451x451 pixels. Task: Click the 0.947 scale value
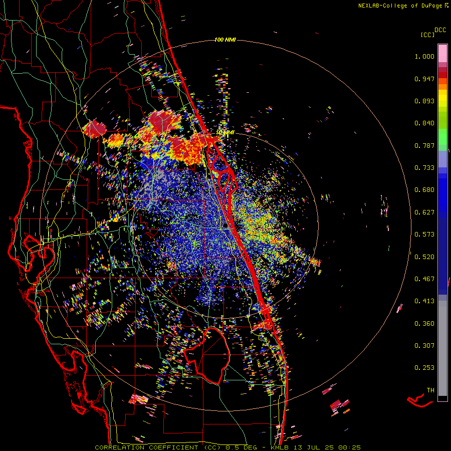tap(424, 79)
